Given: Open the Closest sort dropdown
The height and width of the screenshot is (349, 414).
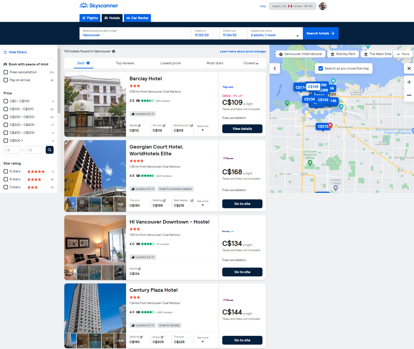Looking at the screenshot, I should click(250, 63).
